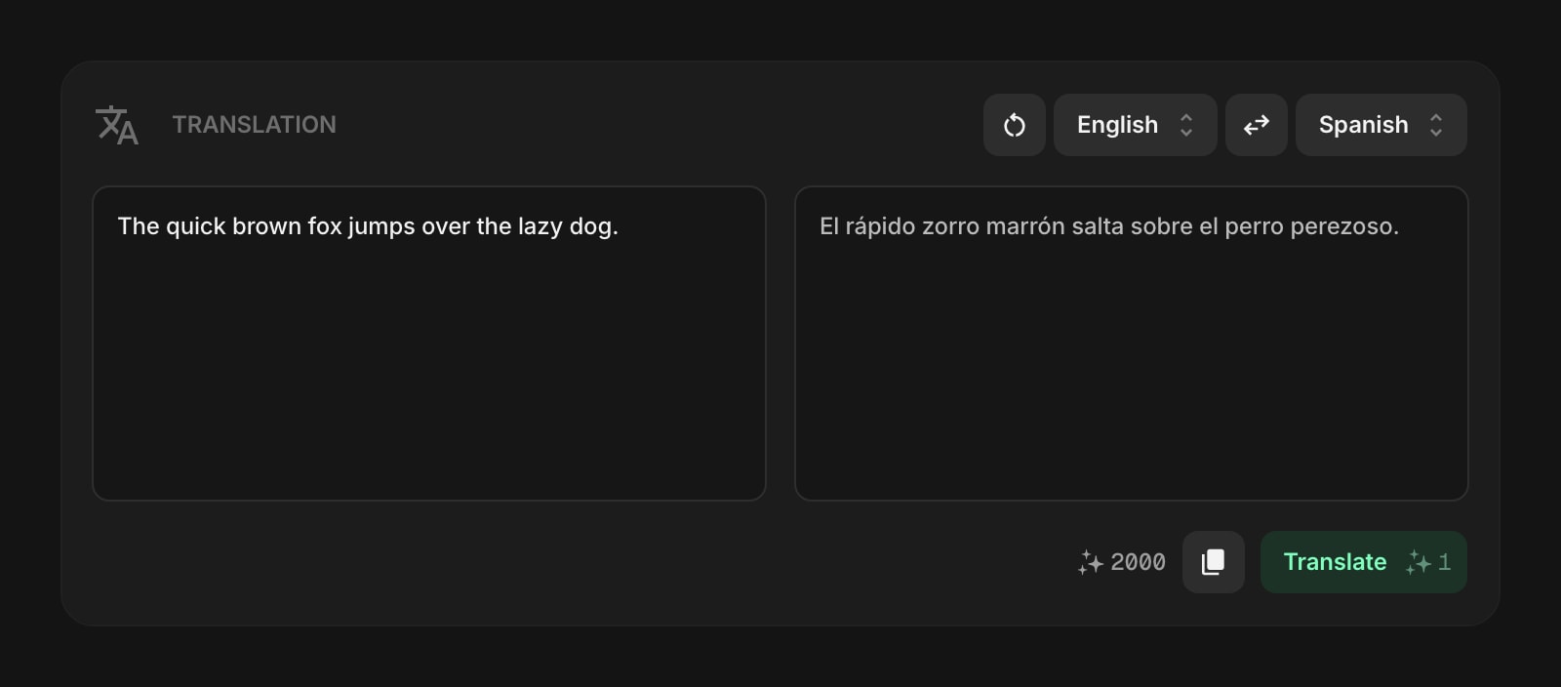
Task: Click the TRANSLATION header label
Action: pyautogui.click(x=255, y=124)
